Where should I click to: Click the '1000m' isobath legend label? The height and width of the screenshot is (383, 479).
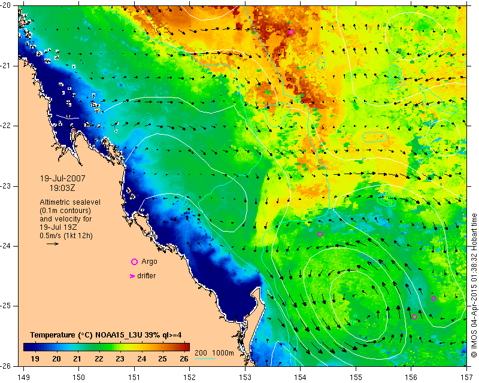pos(223,353)
